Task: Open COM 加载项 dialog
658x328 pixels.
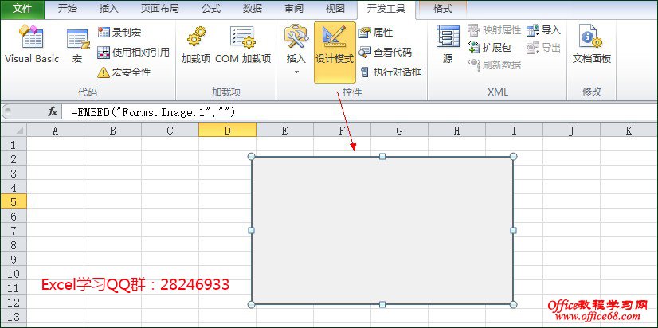Action: tap(243, 45)
